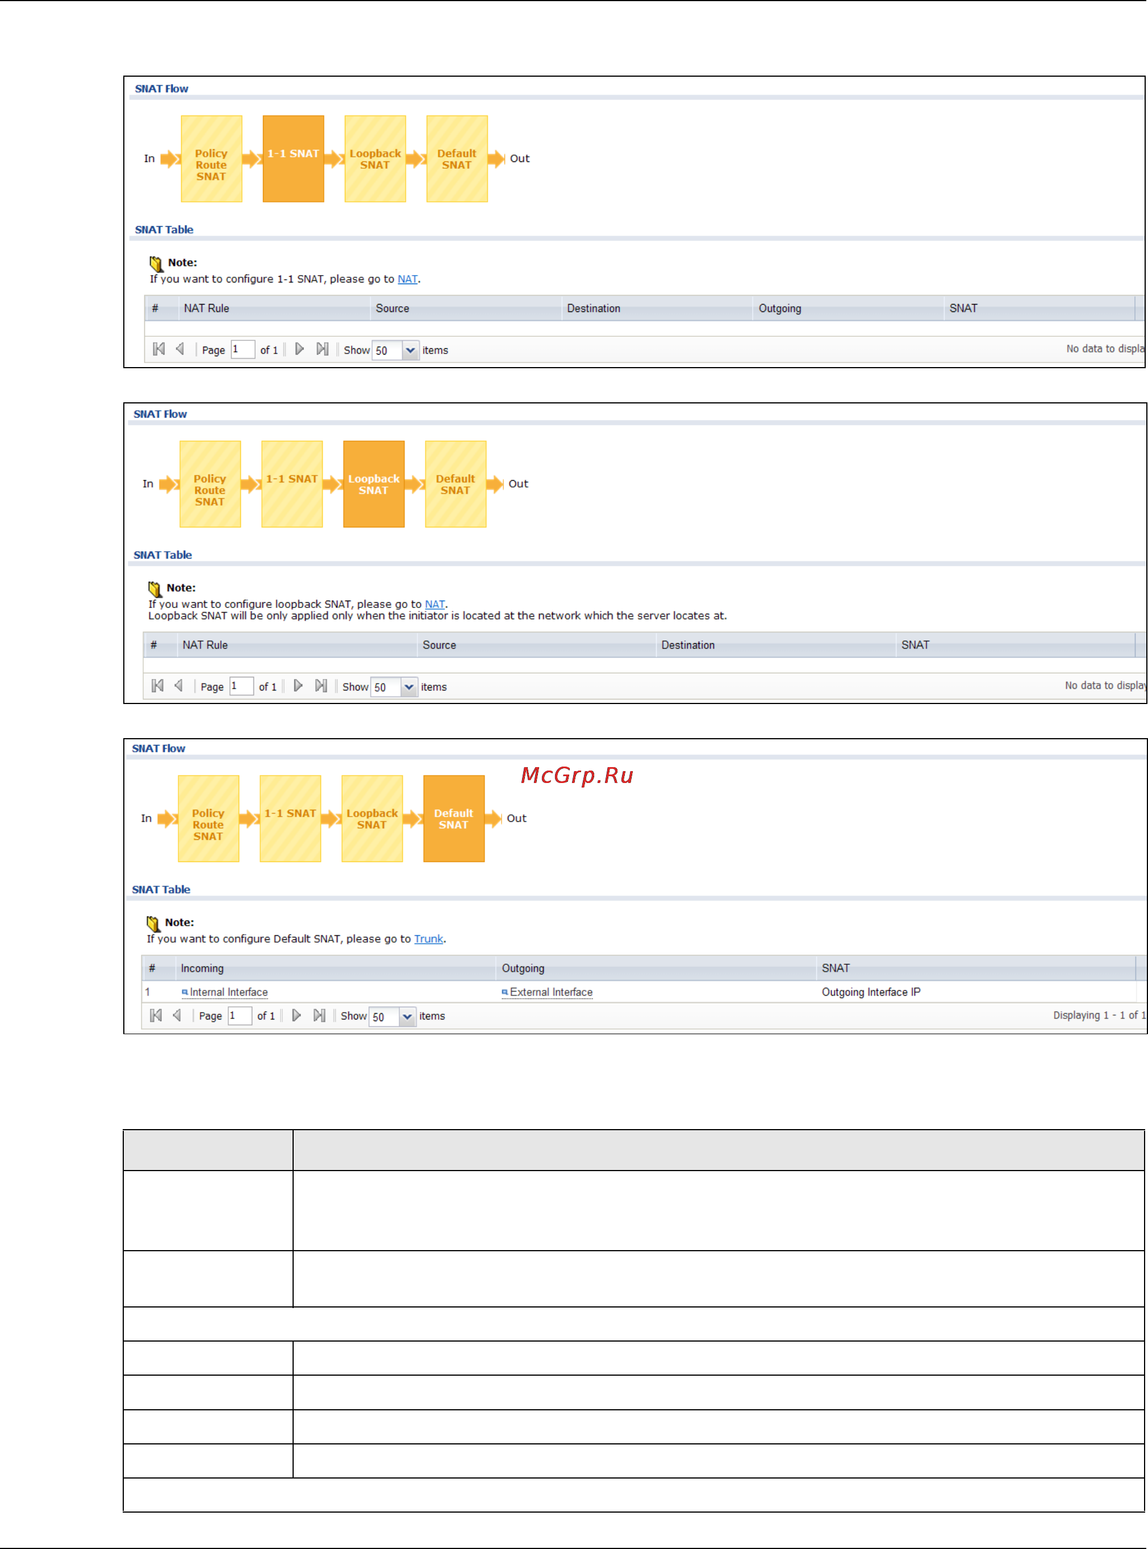
Task: Click Source column header in second table
Action: [x=536, y=645]
